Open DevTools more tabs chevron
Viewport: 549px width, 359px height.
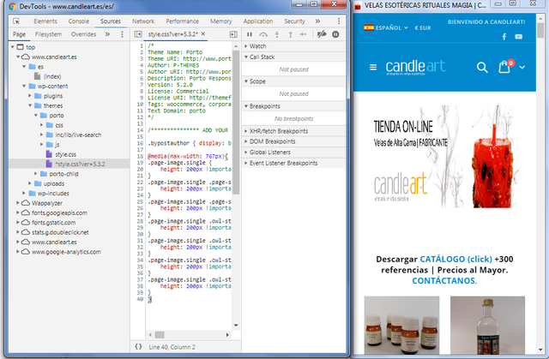[x=317, y=21]
